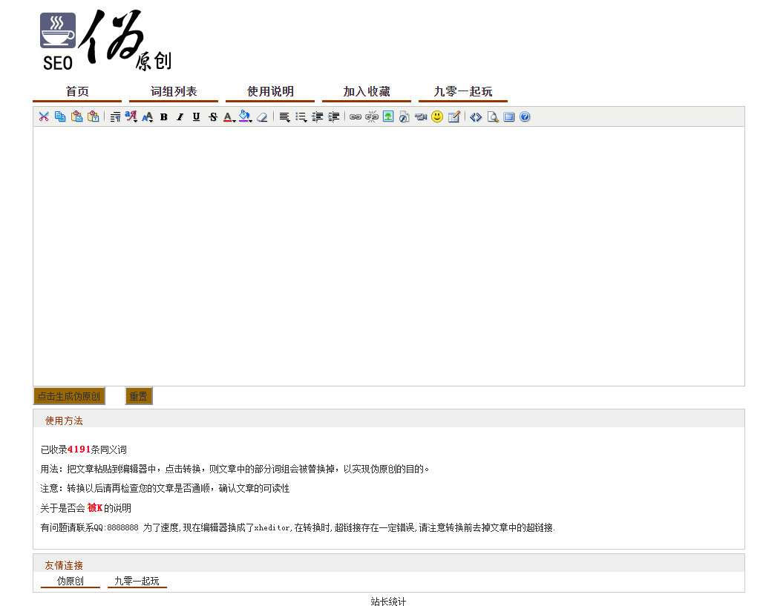
Task: Open the 词组列表 tab
Action: pos(173,91)
